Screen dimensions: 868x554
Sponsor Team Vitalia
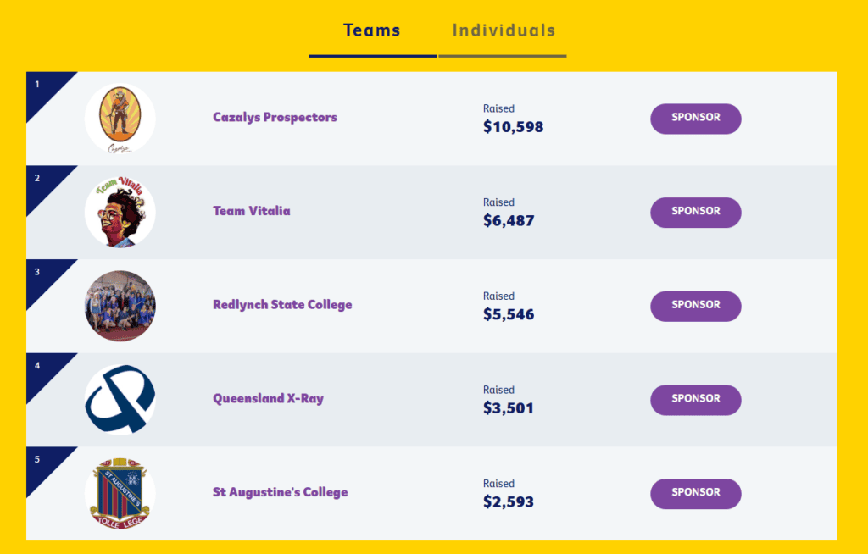coord(696,212)
